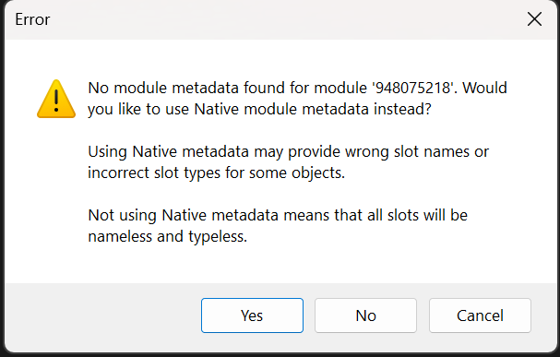
Task: Click the 'Native module metadata instead?' line
Action: (259, 109)
